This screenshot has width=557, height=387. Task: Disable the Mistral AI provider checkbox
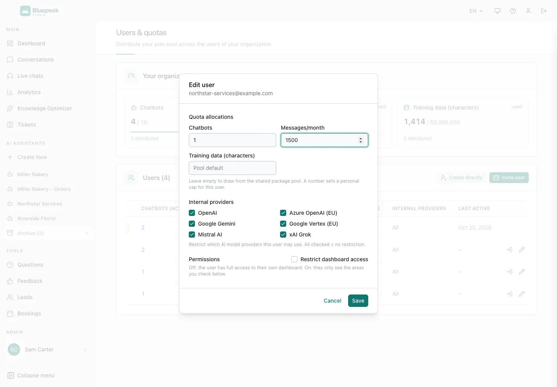(192, 235)
